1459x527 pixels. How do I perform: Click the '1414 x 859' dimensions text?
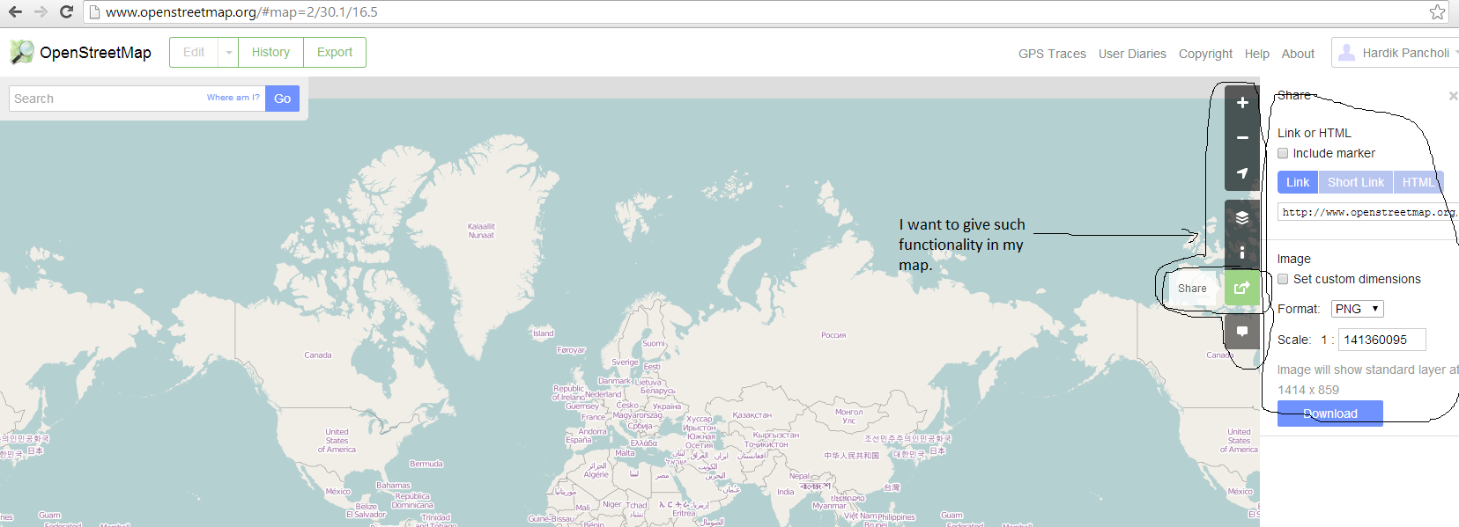point(1308,390)
